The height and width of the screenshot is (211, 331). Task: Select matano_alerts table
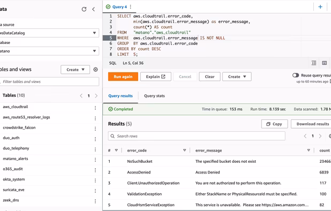pyautogui.click(x=16, y=159)
